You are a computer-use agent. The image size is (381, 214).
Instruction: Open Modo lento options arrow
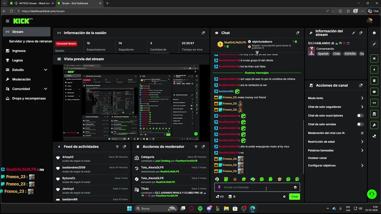362,98
